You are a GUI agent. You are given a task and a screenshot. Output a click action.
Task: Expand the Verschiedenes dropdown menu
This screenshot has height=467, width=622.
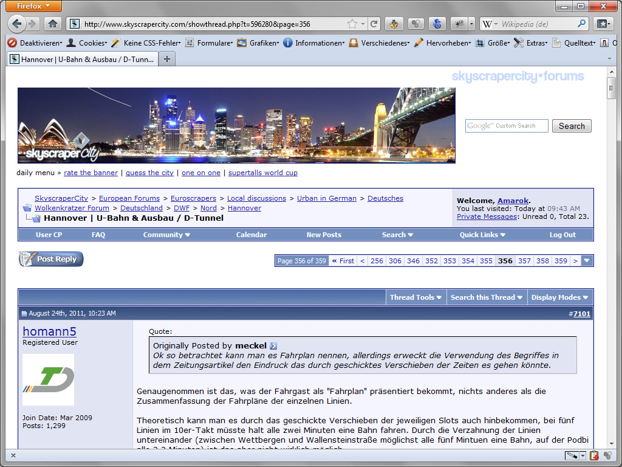[x=379, y=43]
